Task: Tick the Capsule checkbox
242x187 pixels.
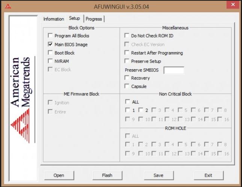Action: pos(127,86)
